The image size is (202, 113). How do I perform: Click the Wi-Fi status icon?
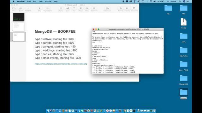[x=151, y=1]
